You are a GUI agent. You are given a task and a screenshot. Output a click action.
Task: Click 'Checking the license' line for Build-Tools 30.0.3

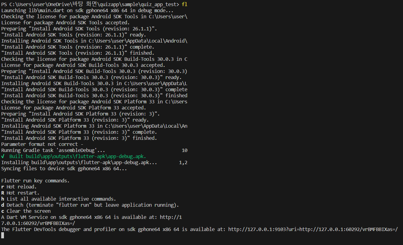point(94,59)
